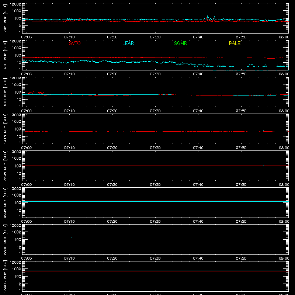Click the 07:50 tick label under 610 MHz plot
295x295 pixels.
point(241,111)
